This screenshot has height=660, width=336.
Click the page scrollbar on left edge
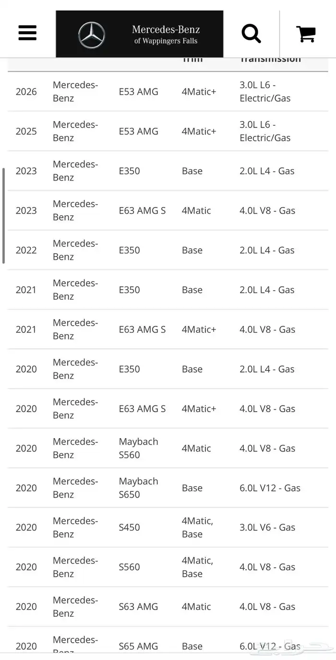(4, 216)
